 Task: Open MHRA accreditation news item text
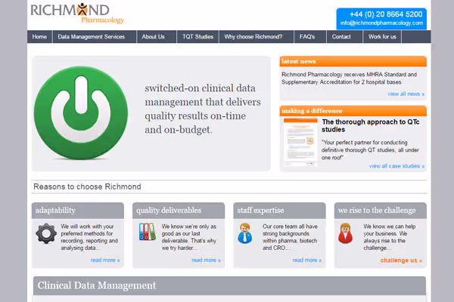point(349,79)
